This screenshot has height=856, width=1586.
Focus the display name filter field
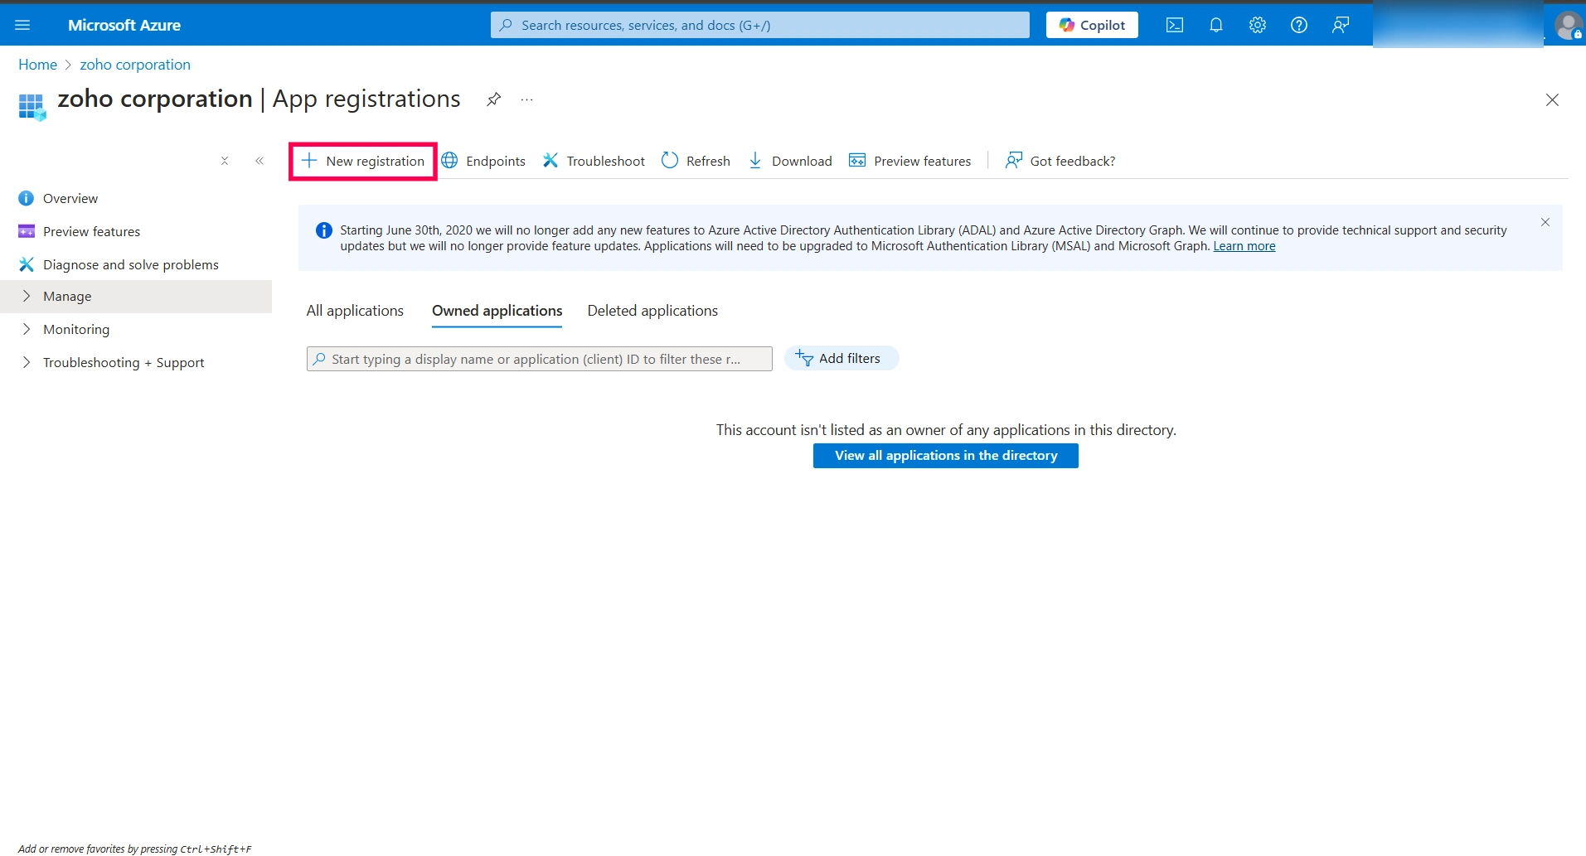tap(540, 359)
